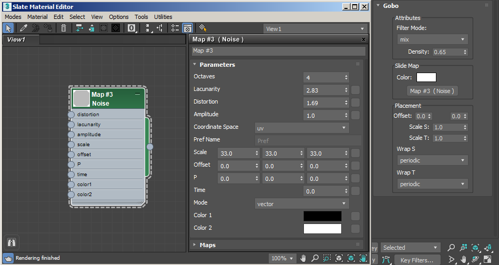Screen dimensions: 499x265
Task: Click Color 1 map slot square button
Action: coord(355,216)
